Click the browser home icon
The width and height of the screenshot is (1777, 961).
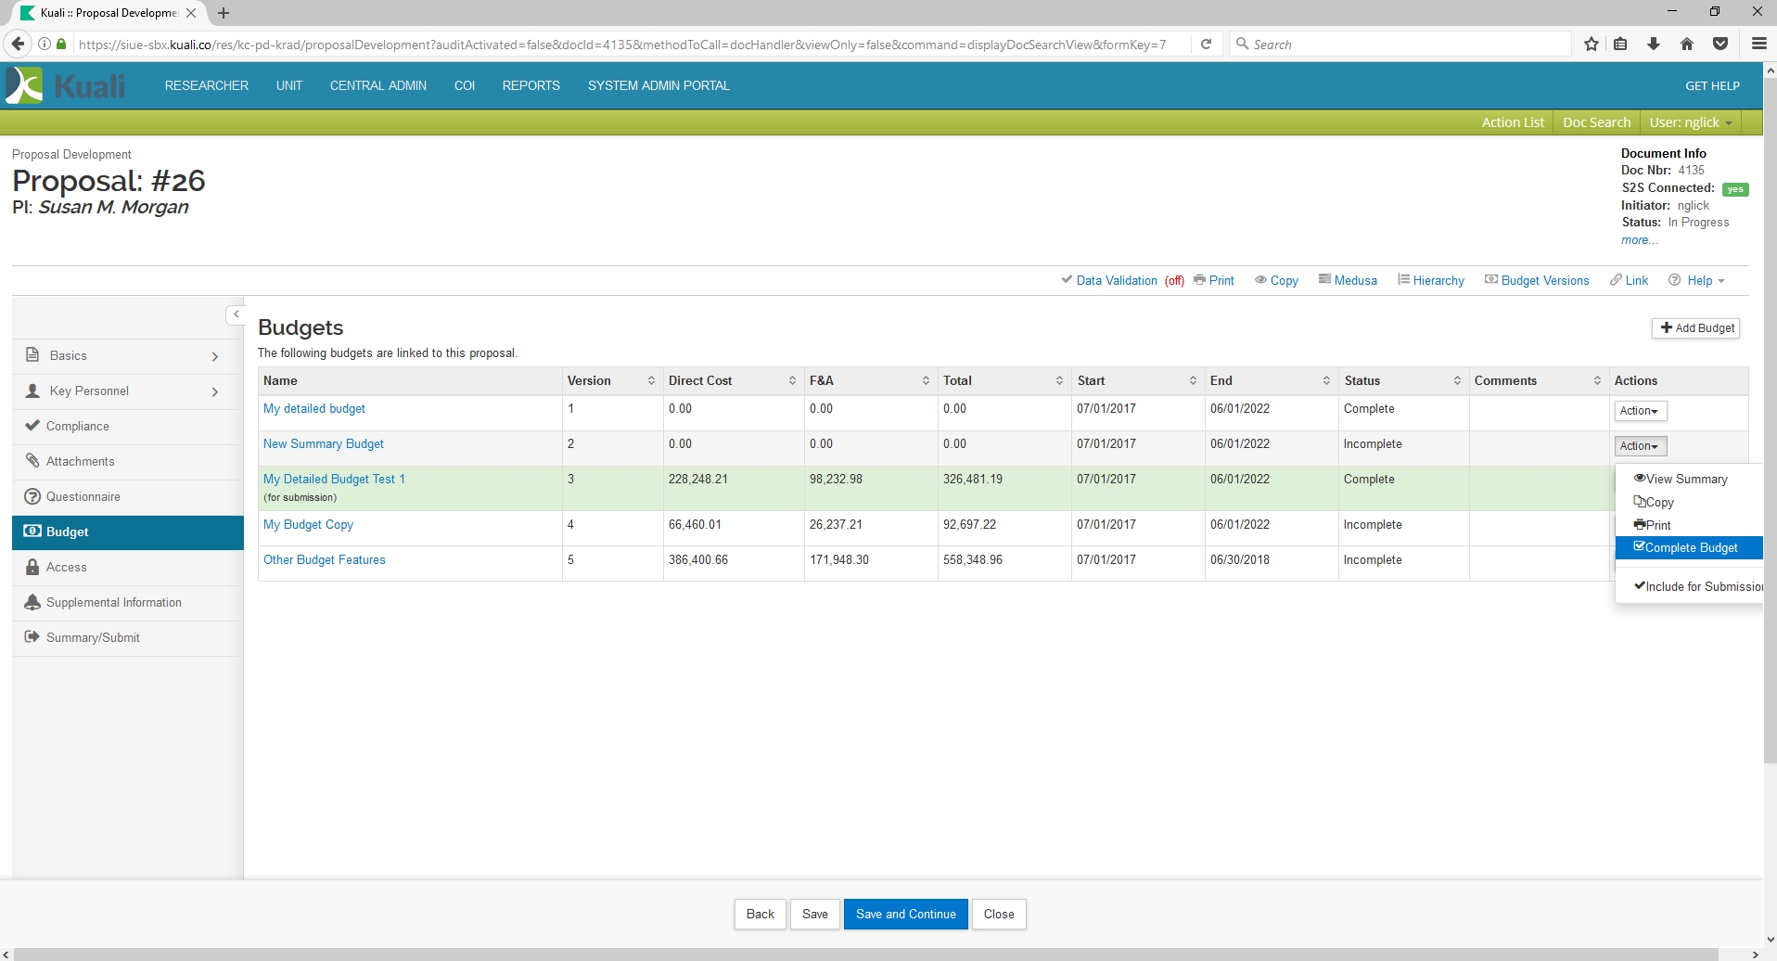point(1687,45)
